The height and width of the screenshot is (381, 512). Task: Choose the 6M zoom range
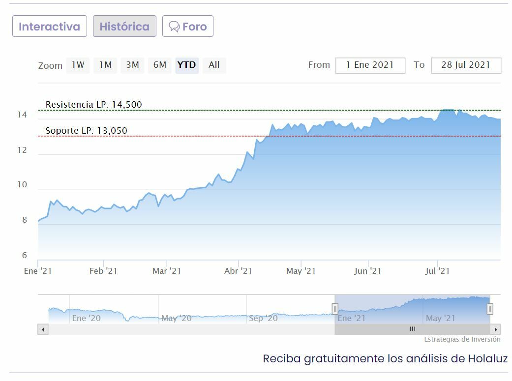coord(160,65)
